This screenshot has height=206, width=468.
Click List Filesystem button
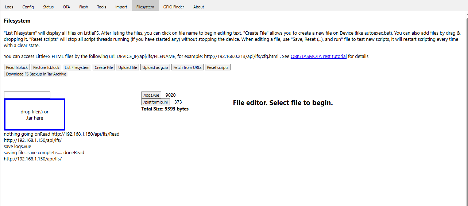click(x=77, y=67)
